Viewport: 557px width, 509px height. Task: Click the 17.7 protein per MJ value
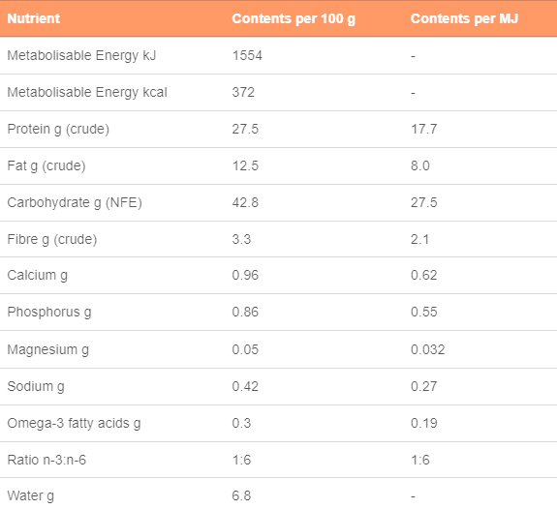coord(423,129)
